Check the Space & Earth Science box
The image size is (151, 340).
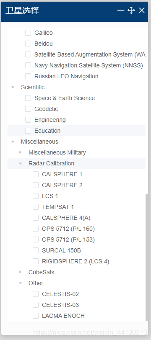pos(28,98)
